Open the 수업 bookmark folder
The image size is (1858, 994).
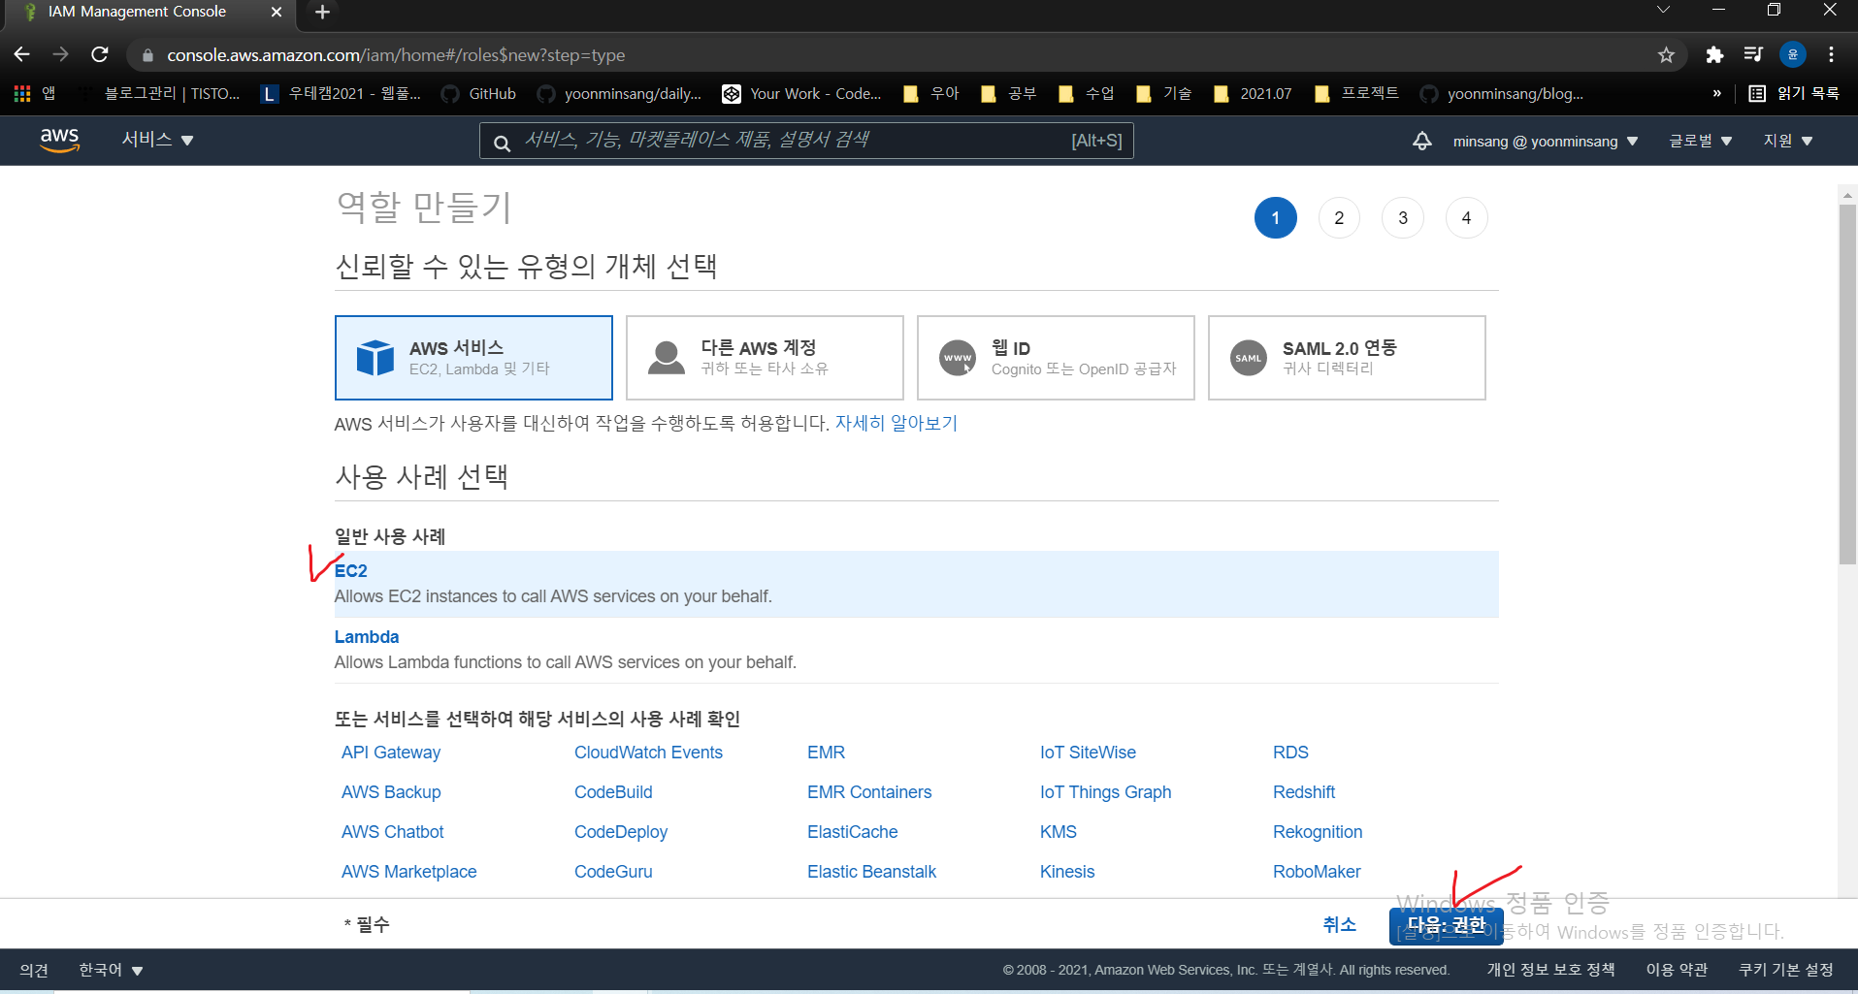[x=1087, y=93]
